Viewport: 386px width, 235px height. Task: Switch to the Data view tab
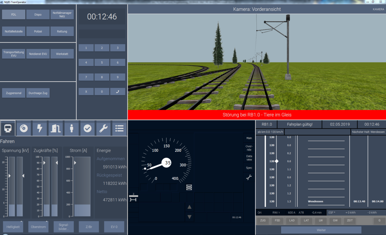(x=249, y=158)
